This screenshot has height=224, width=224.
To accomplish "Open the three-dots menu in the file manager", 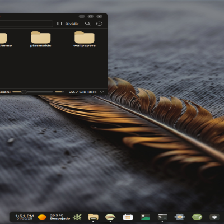I will pyautogui.click(x=99, y=24).
